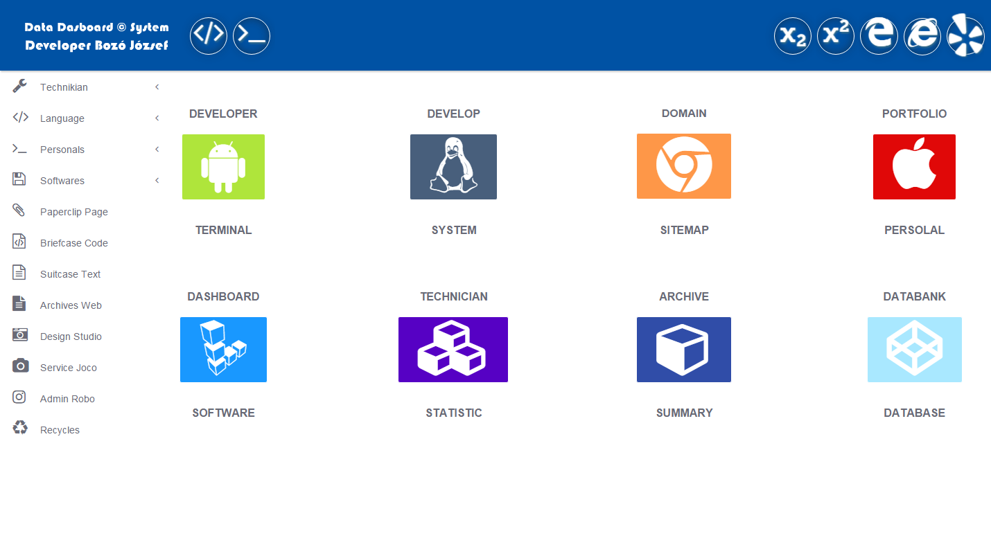This screenshot has width=991, height=547.
Task: Click the SITEMAP label
Action: click(684, 230)
